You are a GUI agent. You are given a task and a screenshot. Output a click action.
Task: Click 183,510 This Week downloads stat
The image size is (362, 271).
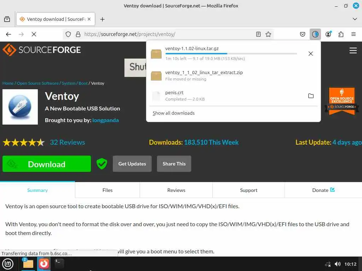(x=211, y=143)
